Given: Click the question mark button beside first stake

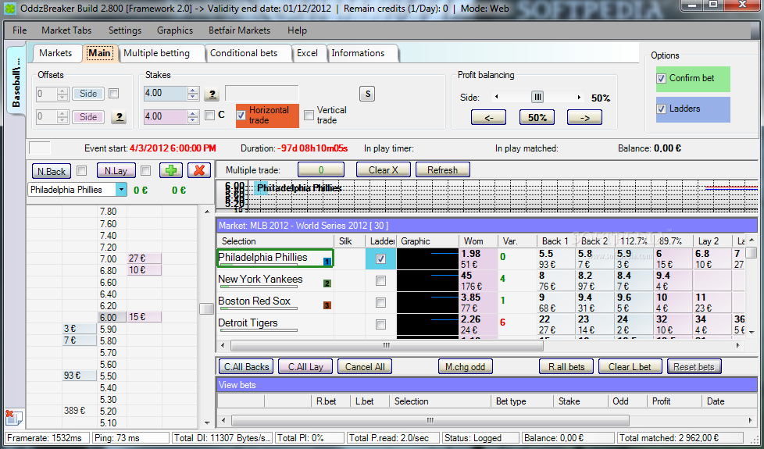Looking at the screenshot, I should (212, 94).
